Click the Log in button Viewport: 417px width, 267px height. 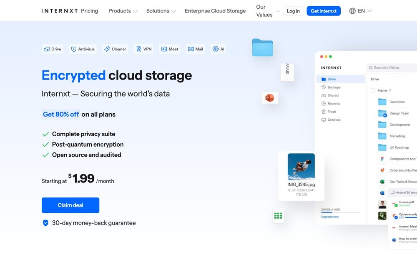293,11
